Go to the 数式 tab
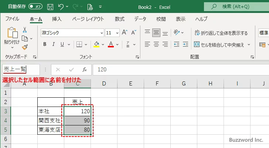 click(120, 19)
